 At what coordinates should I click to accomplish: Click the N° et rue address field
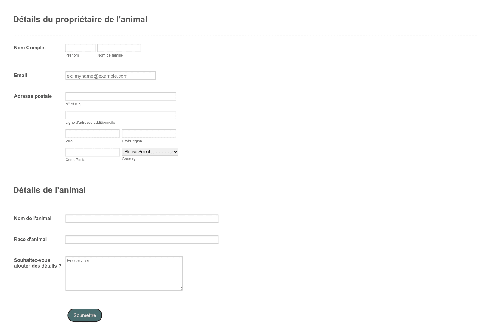tap(121, 97)
